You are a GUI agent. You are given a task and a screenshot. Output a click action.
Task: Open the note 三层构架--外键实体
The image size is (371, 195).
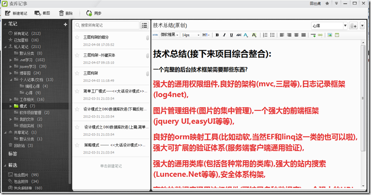coord(111,58)
